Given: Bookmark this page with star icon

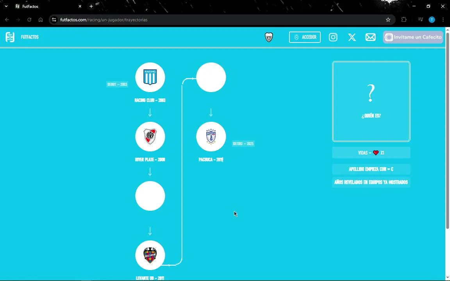Looking at the screenshot, I should coord(388,20).
